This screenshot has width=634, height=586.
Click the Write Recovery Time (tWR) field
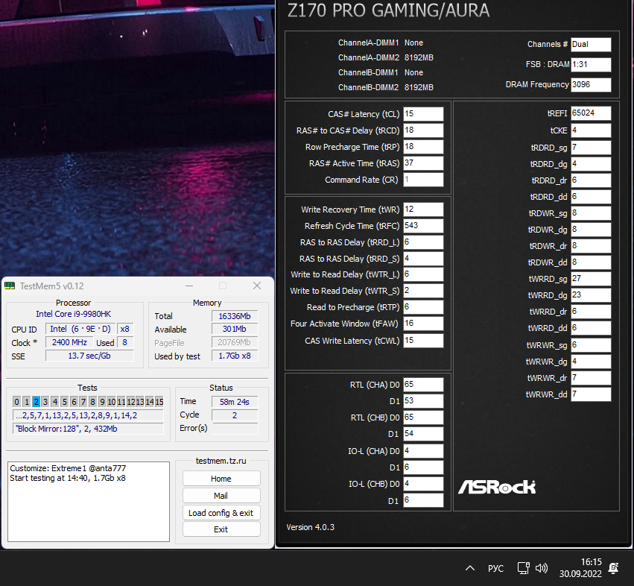423,209
